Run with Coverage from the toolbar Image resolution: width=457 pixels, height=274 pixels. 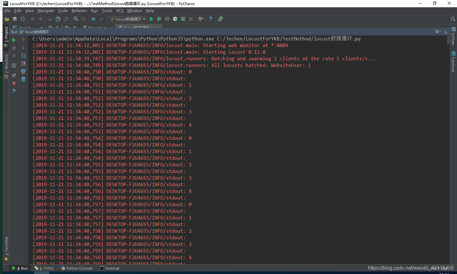pyautogui.click(x=167, y=19)
